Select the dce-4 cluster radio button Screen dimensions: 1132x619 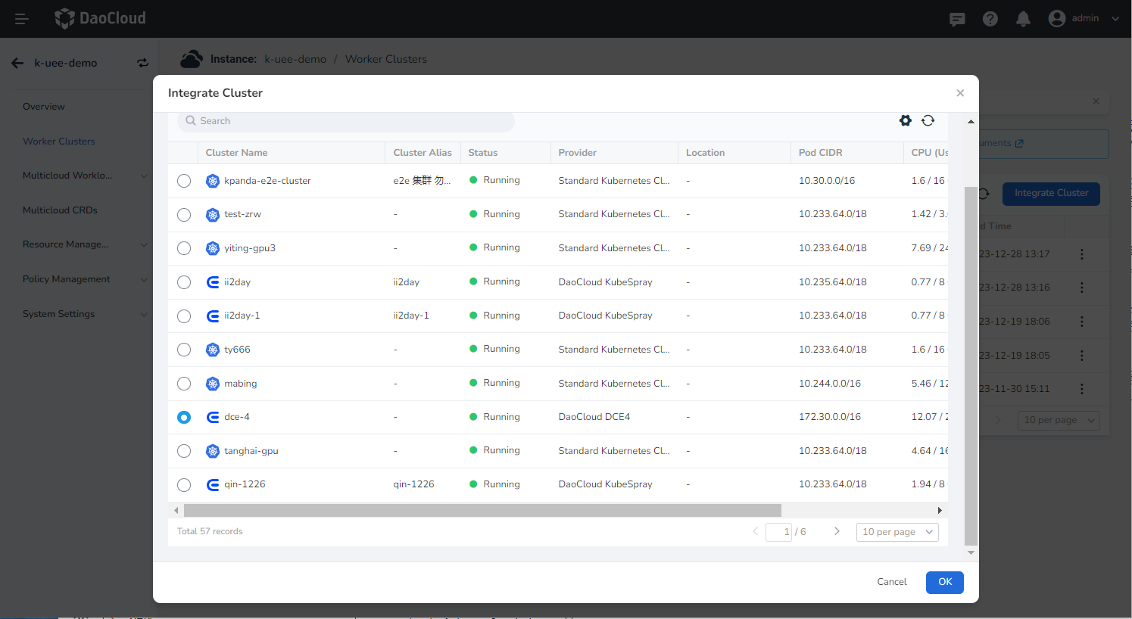point(184,417)
